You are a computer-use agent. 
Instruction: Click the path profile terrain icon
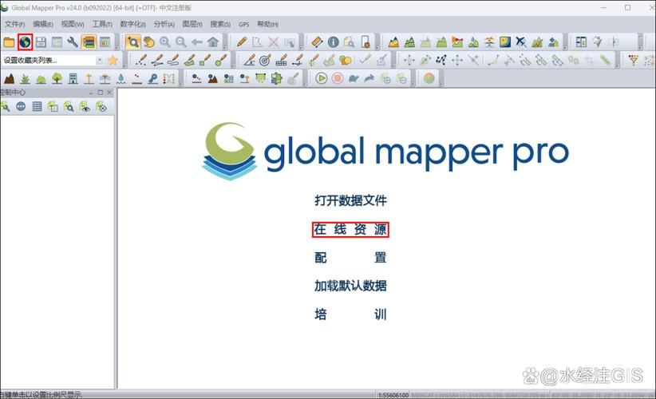point(393,41)
